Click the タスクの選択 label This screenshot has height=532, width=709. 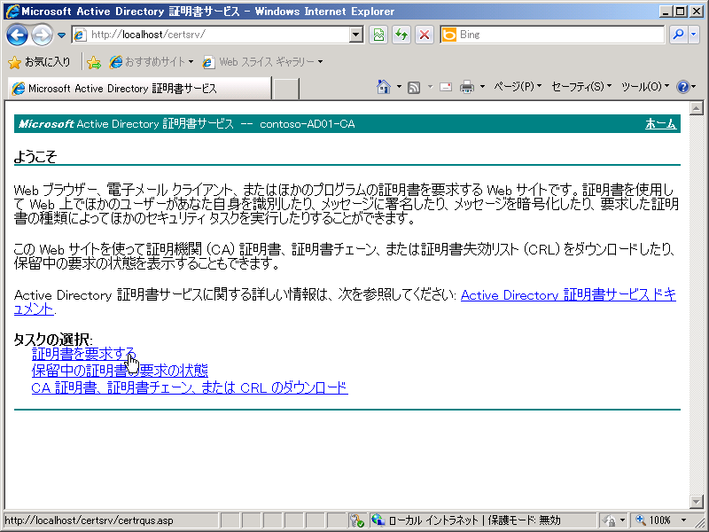[53, 340]
